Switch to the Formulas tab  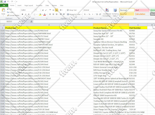pos(39,6)
